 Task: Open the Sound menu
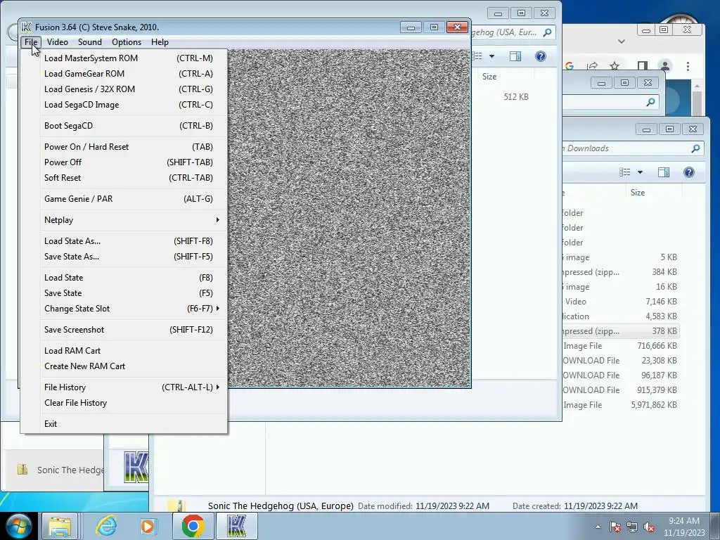[x=90, y=42]
